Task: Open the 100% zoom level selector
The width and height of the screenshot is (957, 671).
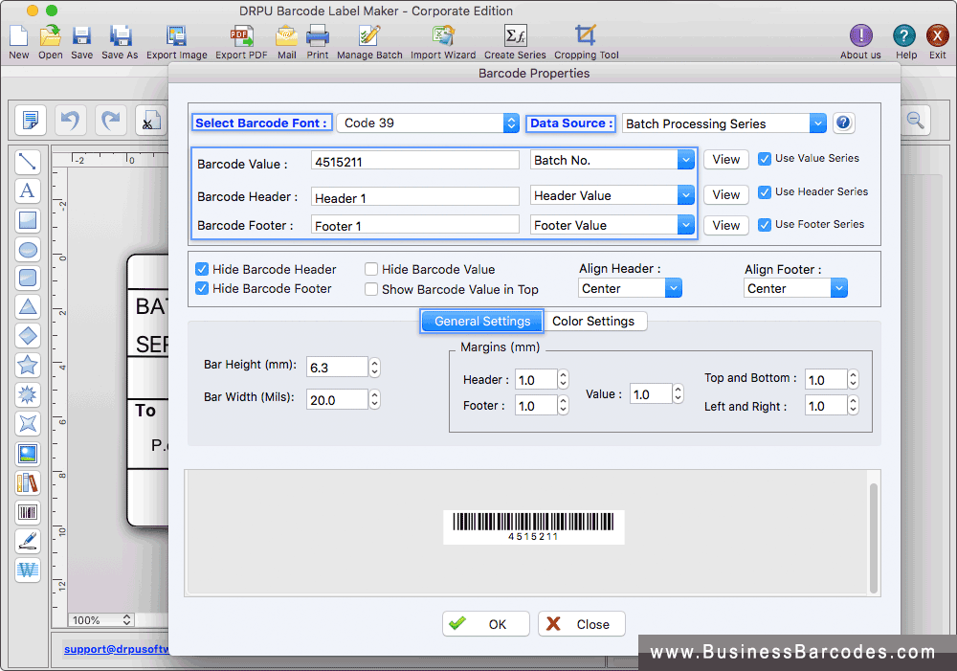Action: (100, 620)
